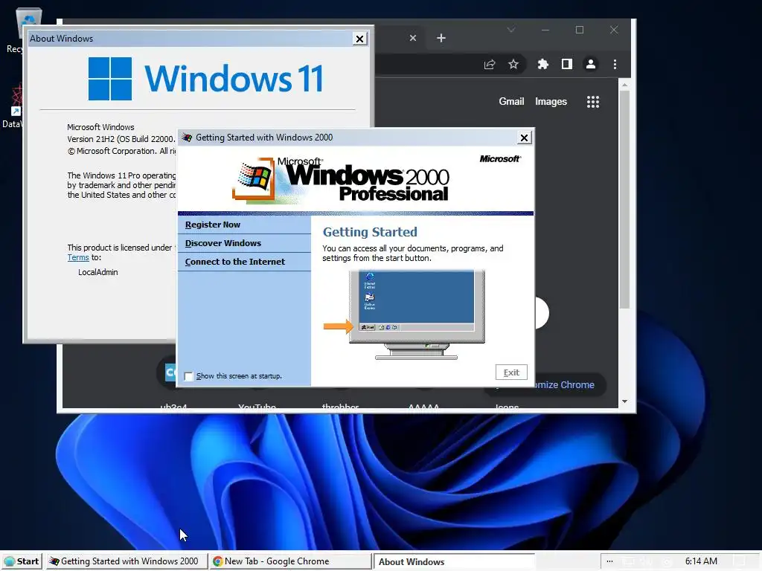
Task: Switch to About Windows taskbar button
Action: [x=453, y=562]
